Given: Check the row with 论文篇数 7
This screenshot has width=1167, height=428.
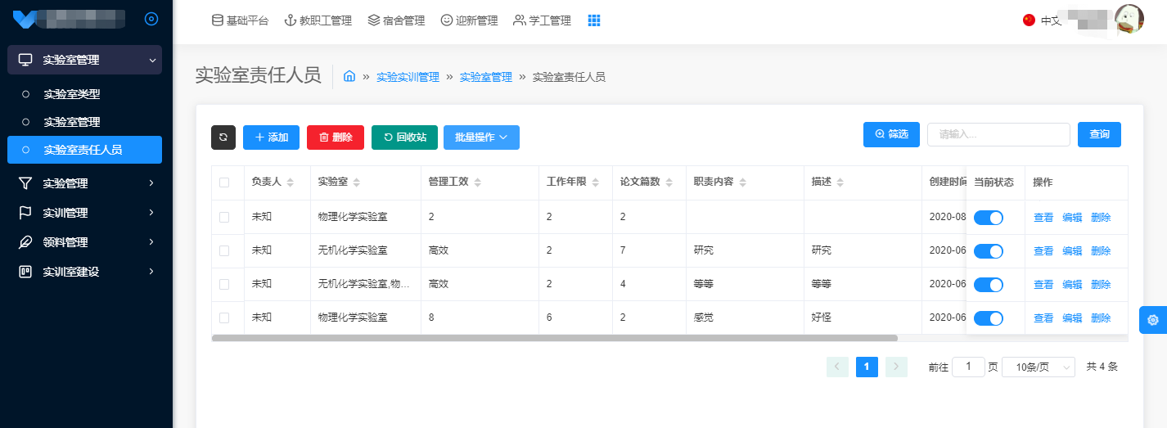Looking at the screenshot, I should (224, 250).
